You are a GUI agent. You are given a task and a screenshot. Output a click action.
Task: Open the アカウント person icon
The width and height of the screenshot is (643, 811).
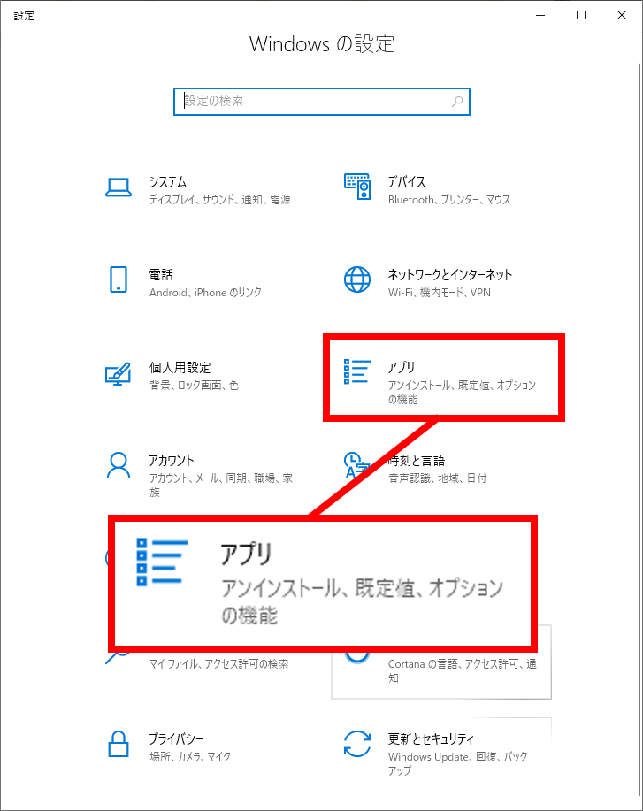(x=119, y=465)
